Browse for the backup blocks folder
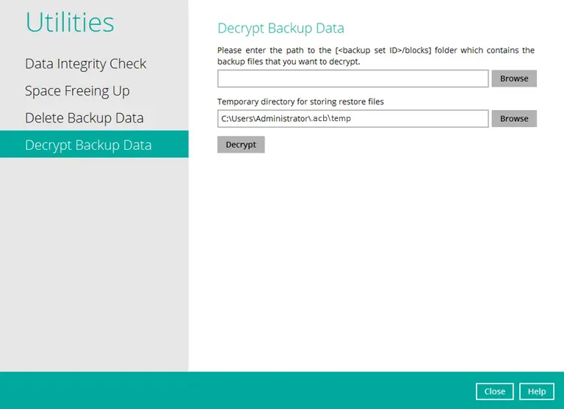Screen dimensions: 564x409 point(514,79)
